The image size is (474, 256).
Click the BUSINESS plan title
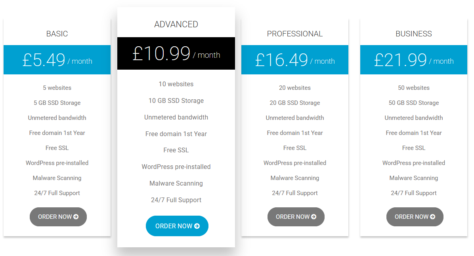point(414,34)
